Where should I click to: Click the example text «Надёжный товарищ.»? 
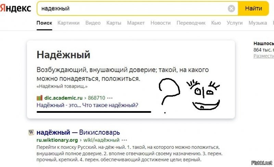(62, 86)
